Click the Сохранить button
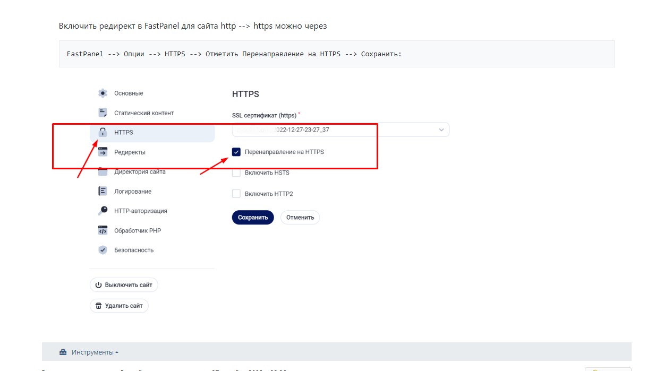This screenshot has width=647, height=371. click(253, 218)
